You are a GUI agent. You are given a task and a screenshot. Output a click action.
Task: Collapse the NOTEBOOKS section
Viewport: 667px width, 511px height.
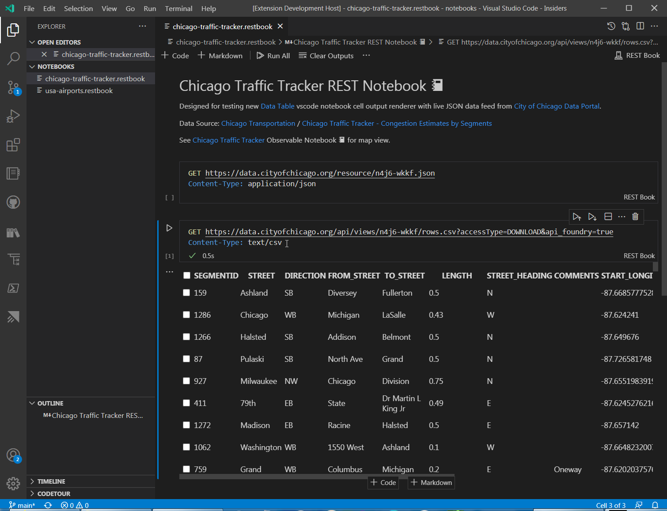pos(32,66)
